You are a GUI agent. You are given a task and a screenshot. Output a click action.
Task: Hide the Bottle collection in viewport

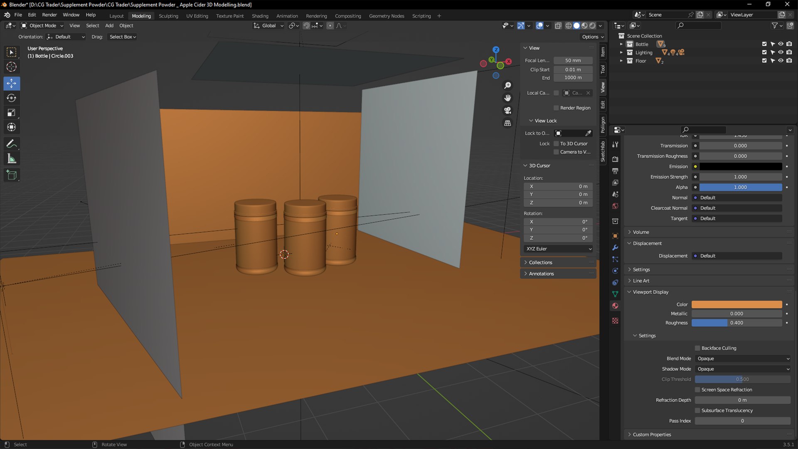tap(781, 44)
